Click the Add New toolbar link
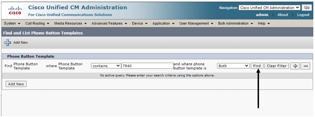 (20, 43)
